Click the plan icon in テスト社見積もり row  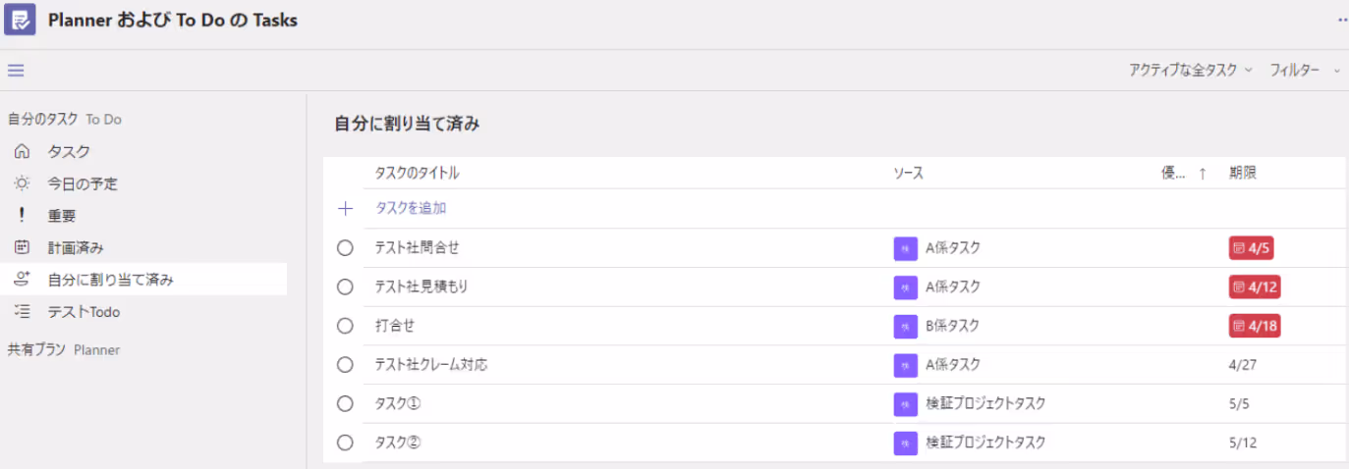(x=906, y=287)
